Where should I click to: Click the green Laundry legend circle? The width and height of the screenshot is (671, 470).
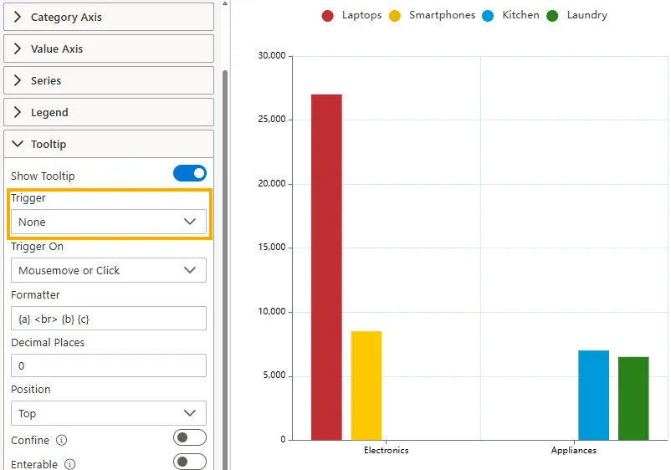point(552,16)
